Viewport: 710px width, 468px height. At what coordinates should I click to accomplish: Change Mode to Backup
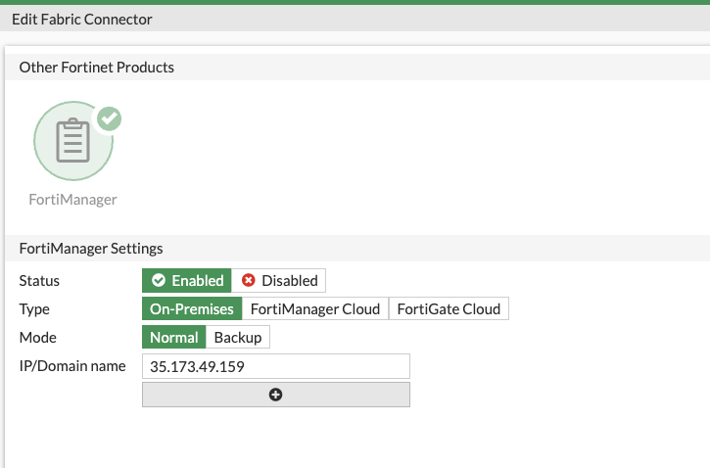tap(238, 337)
